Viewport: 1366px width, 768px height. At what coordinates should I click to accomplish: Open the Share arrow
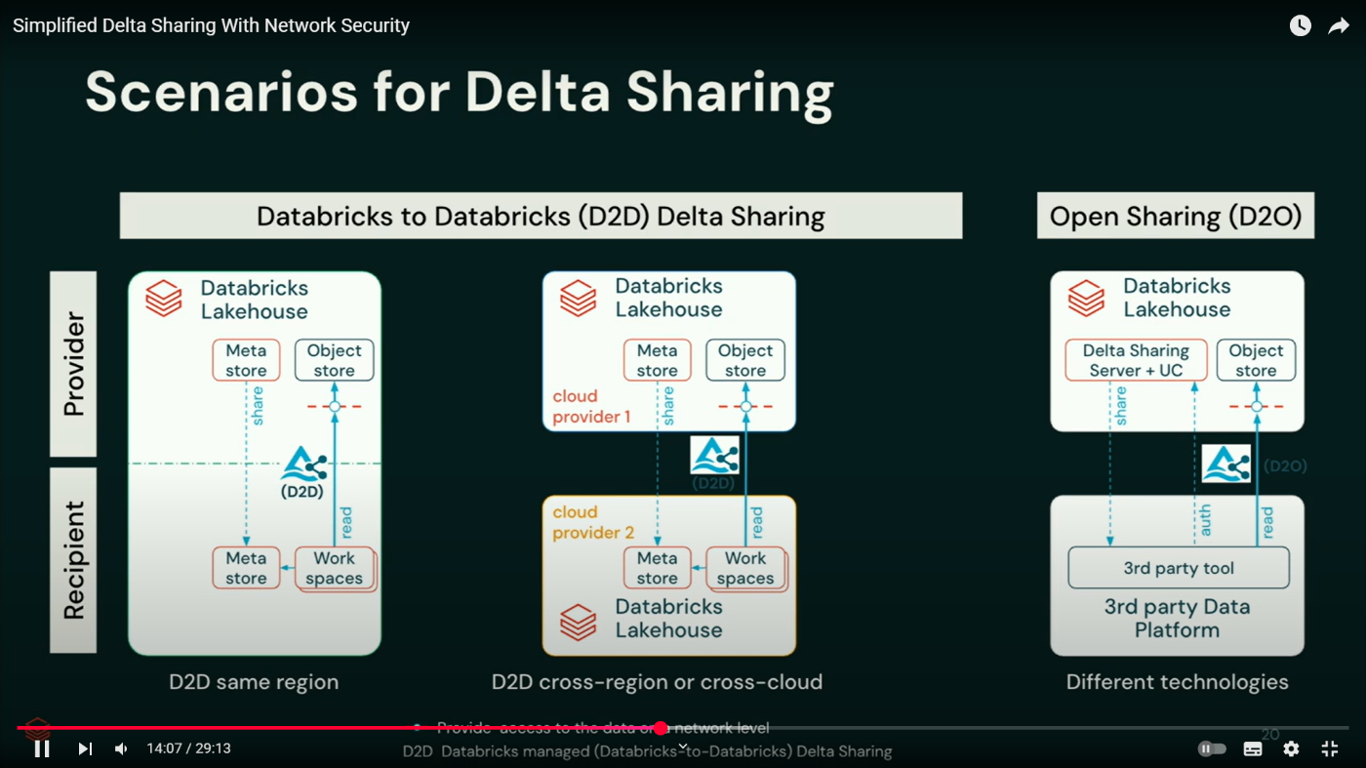click(1339, 26)
